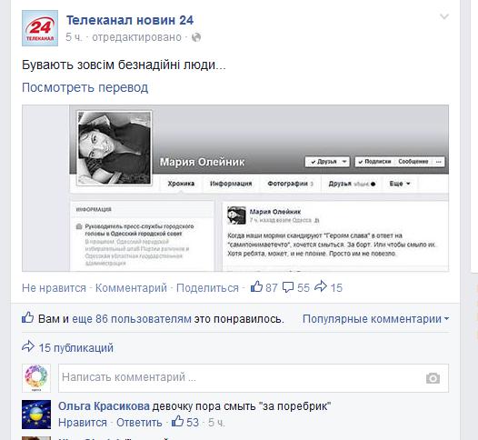
Task: Click Комментарий under the post
Action: tap(131, 288)
